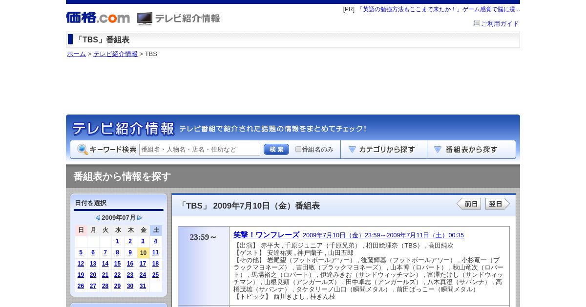586x307 pixels.
Task: Select July 31 in the calendar
Action: [143, 286]
